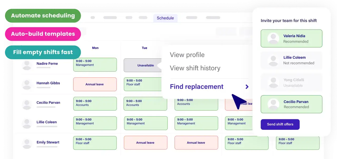Click the Tue column header
Viewport: 337px width, 159px height.
[145, 48]
